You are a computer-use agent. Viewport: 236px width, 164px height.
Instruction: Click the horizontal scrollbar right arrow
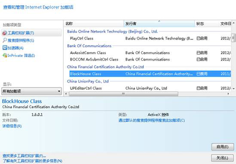[228, 94]
